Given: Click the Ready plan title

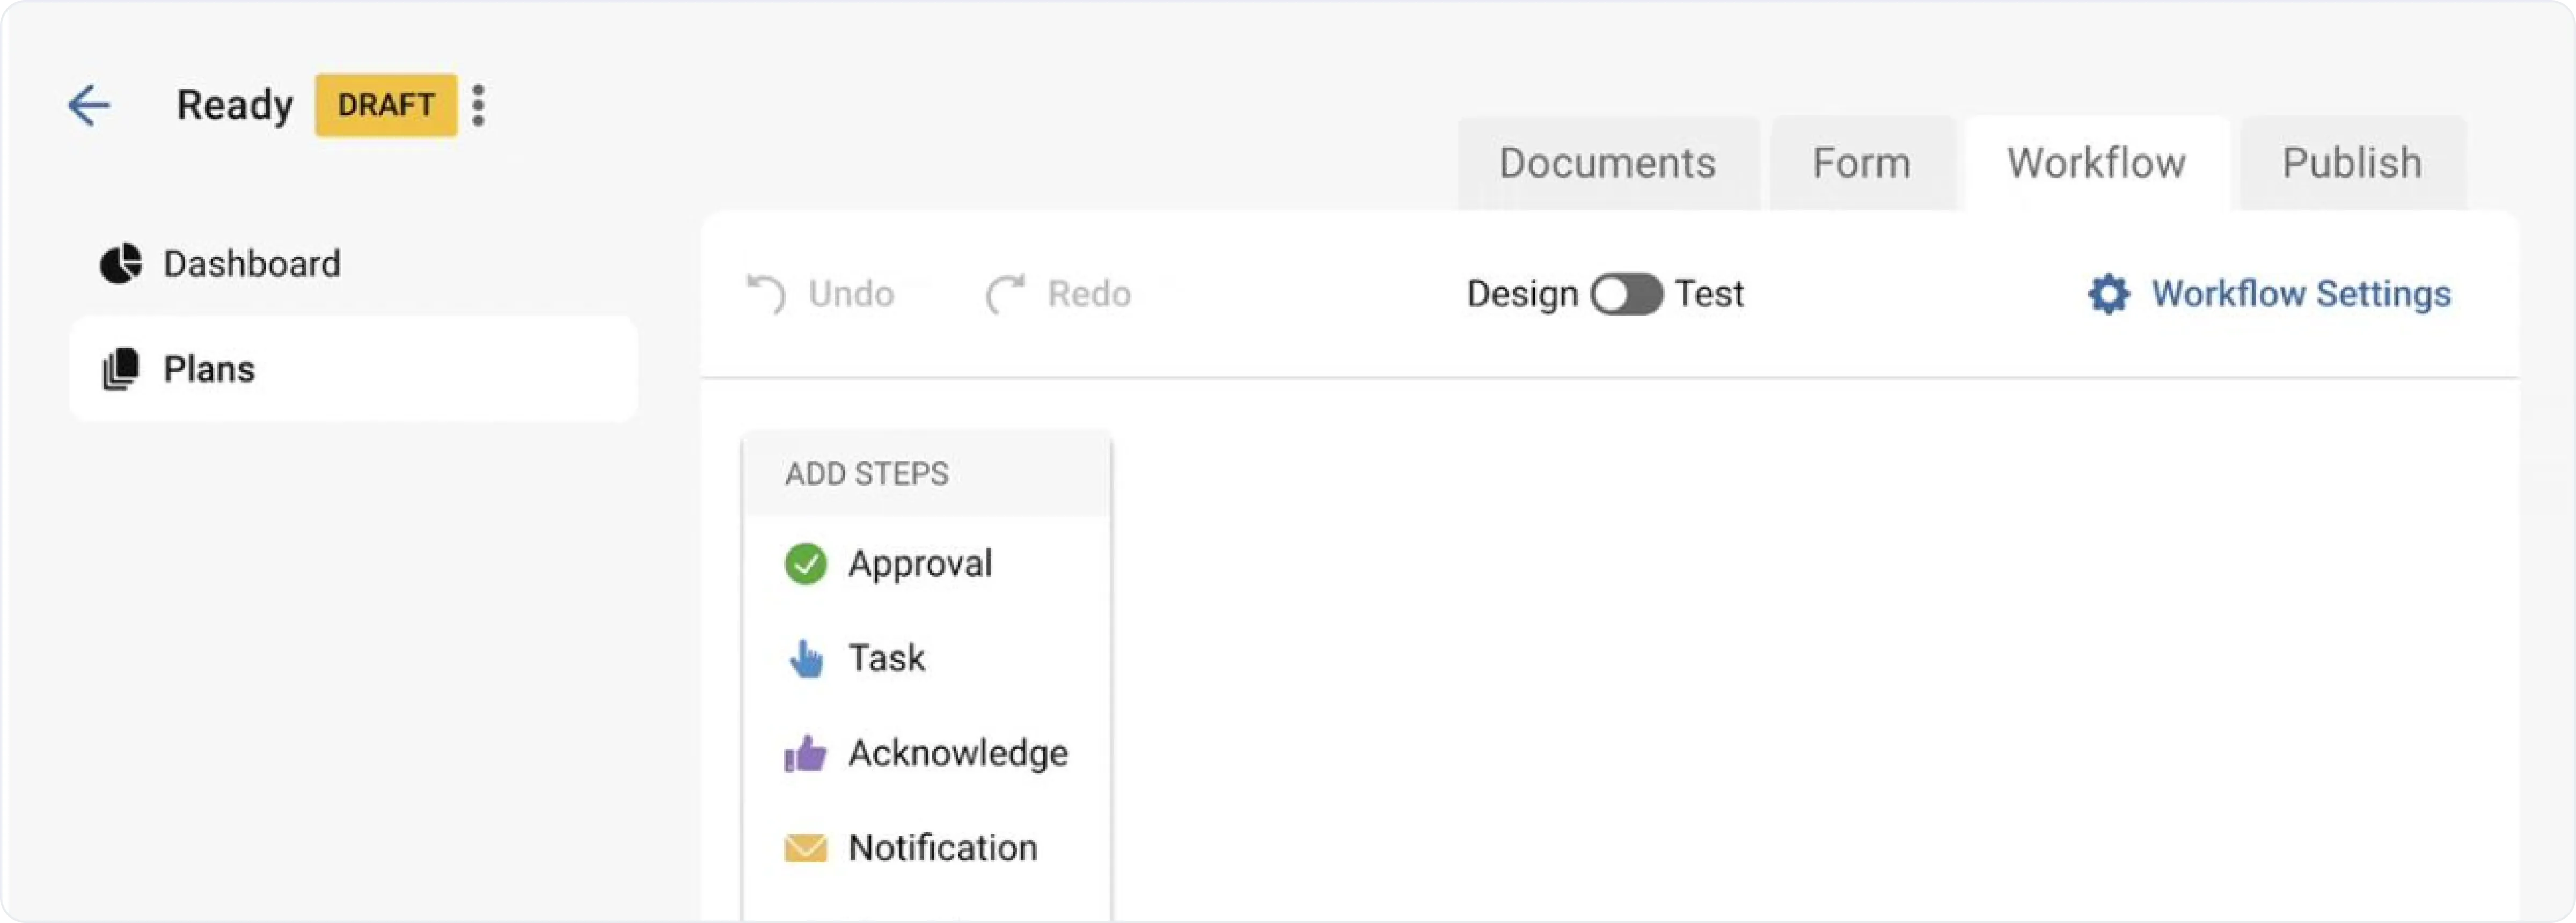Looking at the screenshot, I should point(235,105).
